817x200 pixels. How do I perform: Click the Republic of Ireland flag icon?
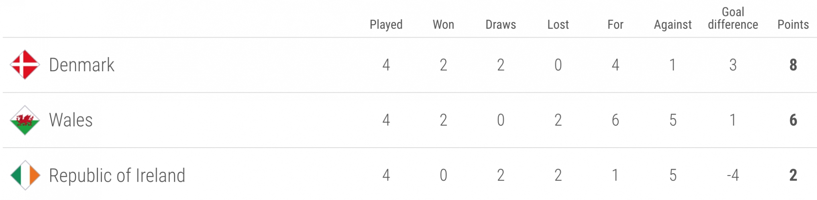[25, 175]
